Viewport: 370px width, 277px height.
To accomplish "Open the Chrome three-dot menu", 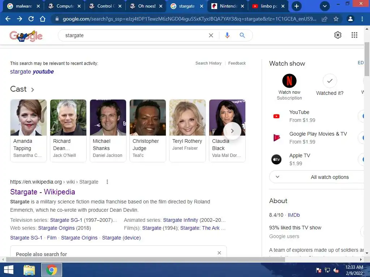I will tap(362, 19).
